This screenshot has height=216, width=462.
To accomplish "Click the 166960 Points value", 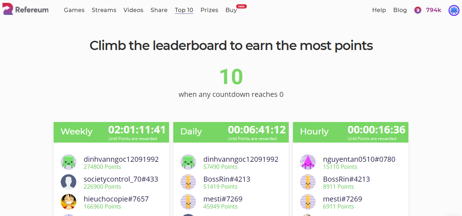I will click(x=102, y=206).
